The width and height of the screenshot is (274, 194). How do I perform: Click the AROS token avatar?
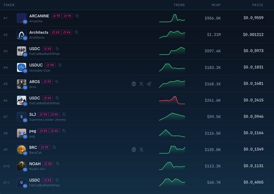21,84
